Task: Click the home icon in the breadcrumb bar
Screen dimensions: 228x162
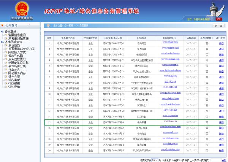Action: click(x=48, y=25)
